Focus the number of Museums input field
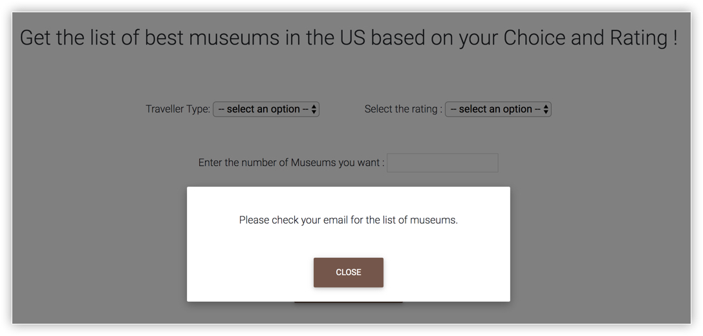 [442, 163]
